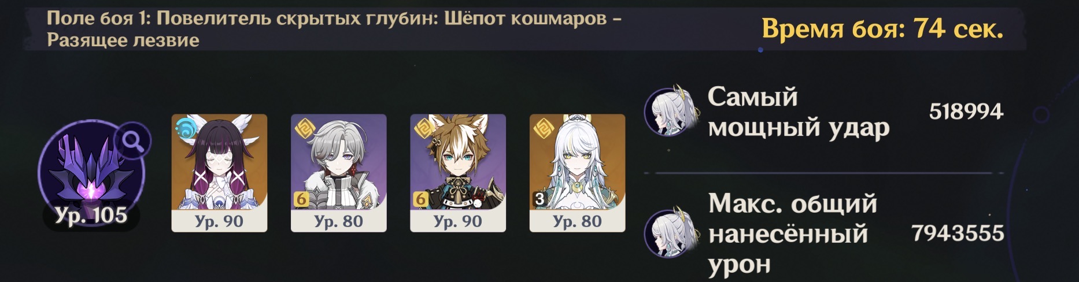Tap constellation badge 3 on the white-haired character
The image size is (1079, 282).
click(539, 199)
